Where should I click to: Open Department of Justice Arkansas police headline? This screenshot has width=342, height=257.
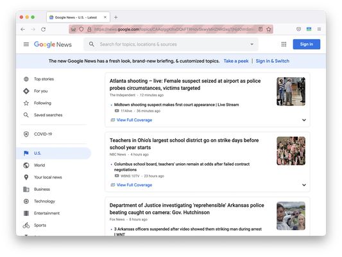tap(187, 209)
